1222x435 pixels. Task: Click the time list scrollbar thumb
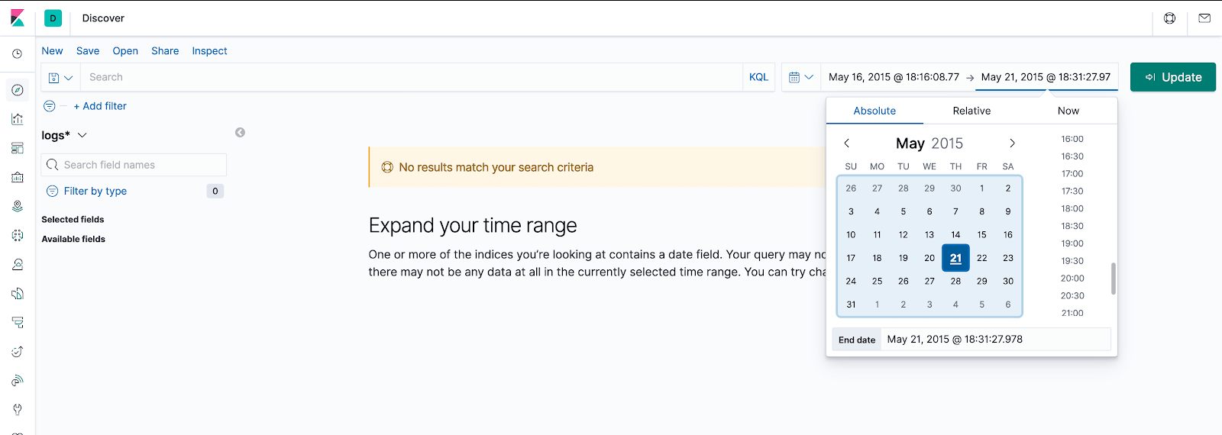1113,279
